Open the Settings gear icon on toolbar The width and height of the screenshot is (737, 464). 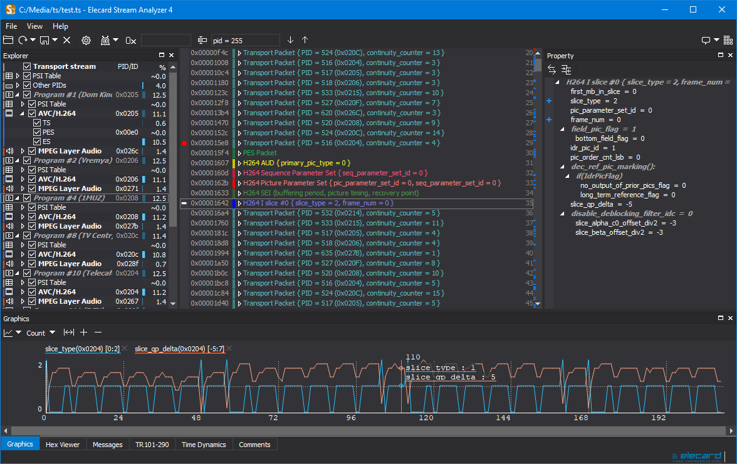85,40
